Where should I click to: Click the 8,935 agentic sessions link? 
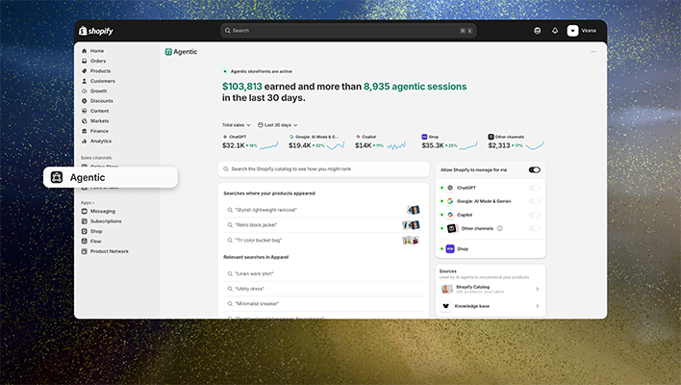pos(415,87)
